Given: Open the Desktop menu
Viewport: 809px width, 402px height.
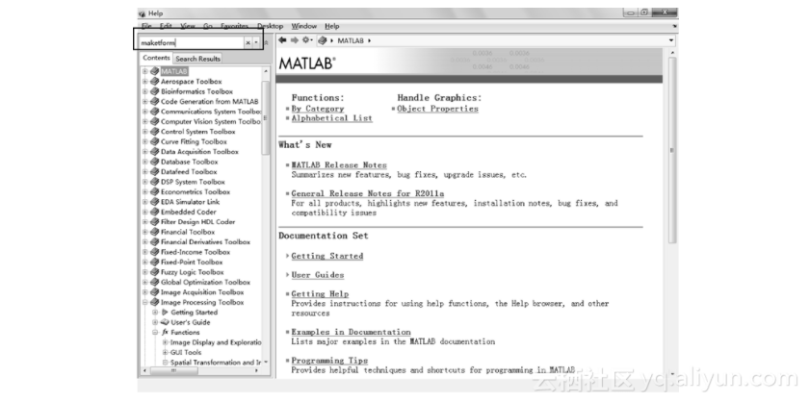Looking at the screenshot, I should click(271, 26).
